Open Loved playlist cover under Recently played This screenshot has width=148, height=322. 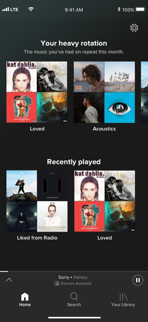[x=105, y=201]
